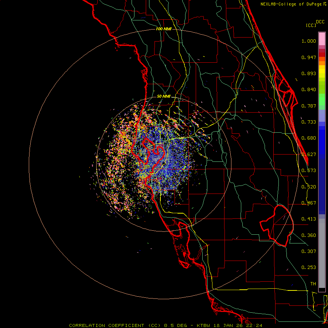This screenshot has height=328, width=328.
Task: Click the gray radar center clutter near Tampa Bay
Action: tap(156, 159)
